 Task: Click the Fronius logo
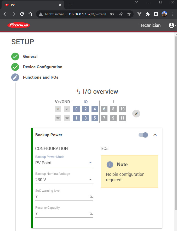tap(19, 25)
